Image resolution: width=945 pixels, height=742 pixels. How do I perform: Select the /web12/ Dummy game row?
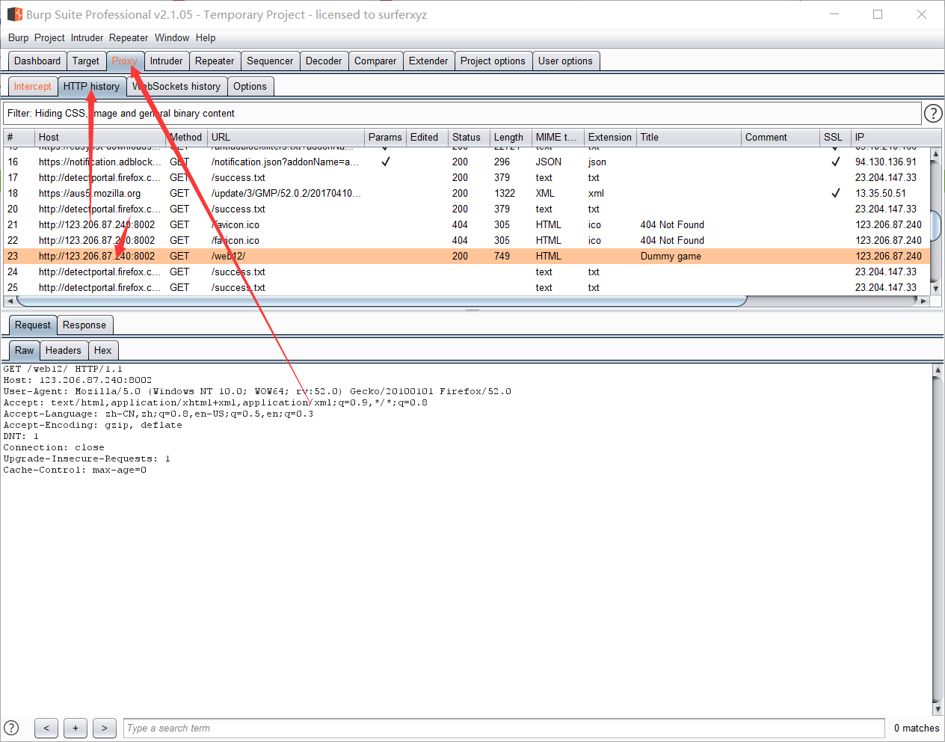point(467,256)
